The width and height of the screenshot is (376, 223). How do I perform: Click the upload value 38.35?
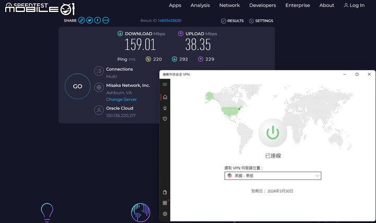[198, 44]
